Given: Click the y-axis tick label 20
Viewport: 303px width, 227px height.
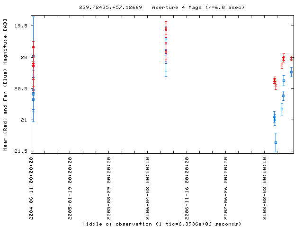Looking at the screenshot, I should coord(24,58).
